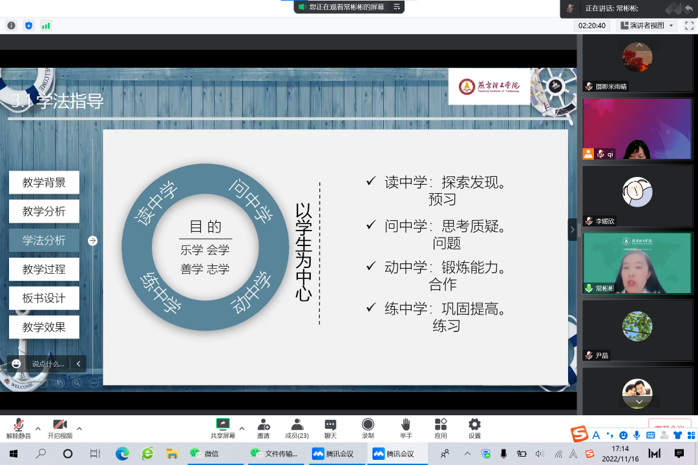The width and height of the screenshot is (698, 465).
Task: Click the green network signal status icon
Action: coord(46,26)
